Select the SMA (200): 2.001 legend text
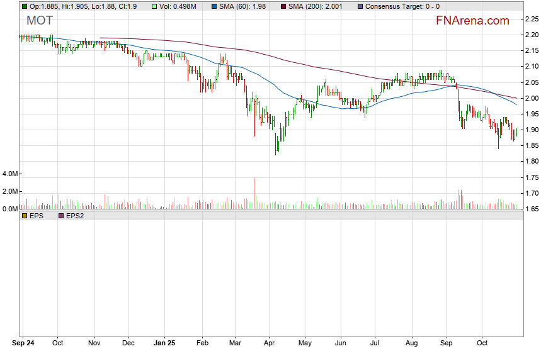 pos(314,6)
